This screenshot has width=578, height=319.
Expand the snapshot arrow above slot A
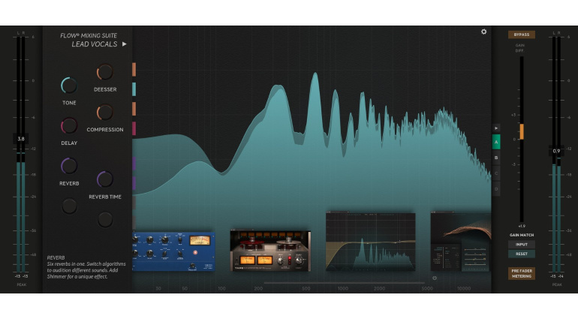coord(496,128)
